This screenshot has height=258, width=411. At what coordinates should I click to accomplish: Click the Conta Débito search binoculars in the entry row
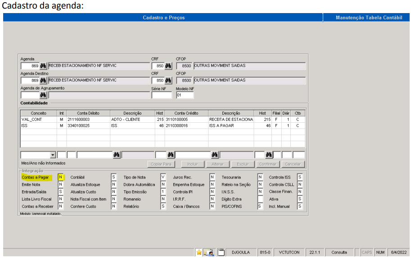tap(117, 155)
